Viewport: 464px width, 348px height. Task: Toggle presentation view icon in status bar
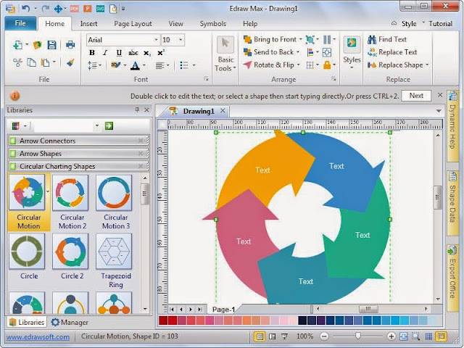284,336
